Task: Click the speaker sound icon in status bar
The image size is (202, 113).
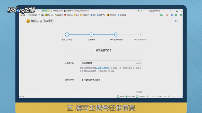Action: click(x=179, y=97)
